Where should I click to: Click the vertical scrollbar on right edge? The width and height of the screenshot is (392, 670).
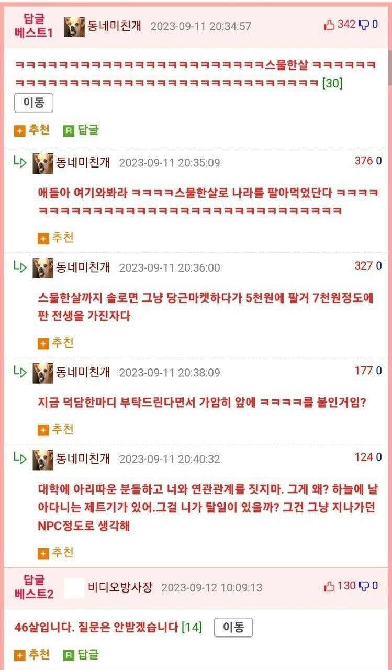(389, 68)
